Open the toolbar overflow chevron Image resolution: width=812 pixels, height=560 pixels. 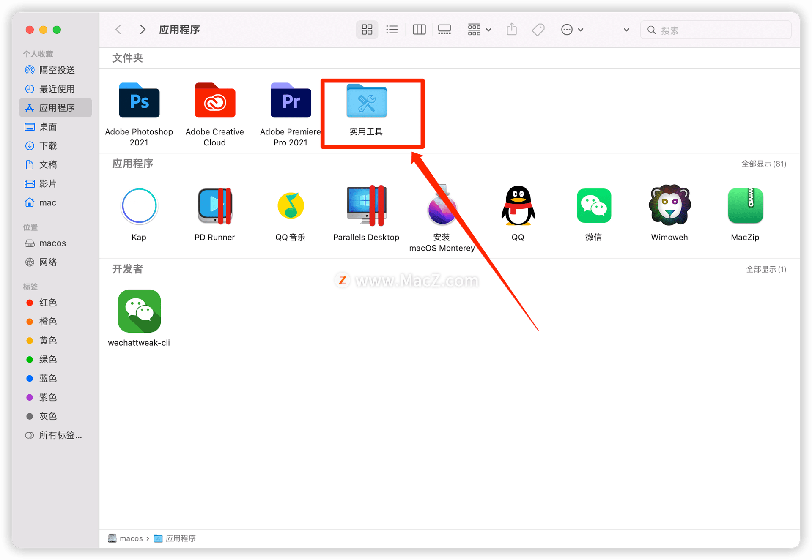coord(626,30)
